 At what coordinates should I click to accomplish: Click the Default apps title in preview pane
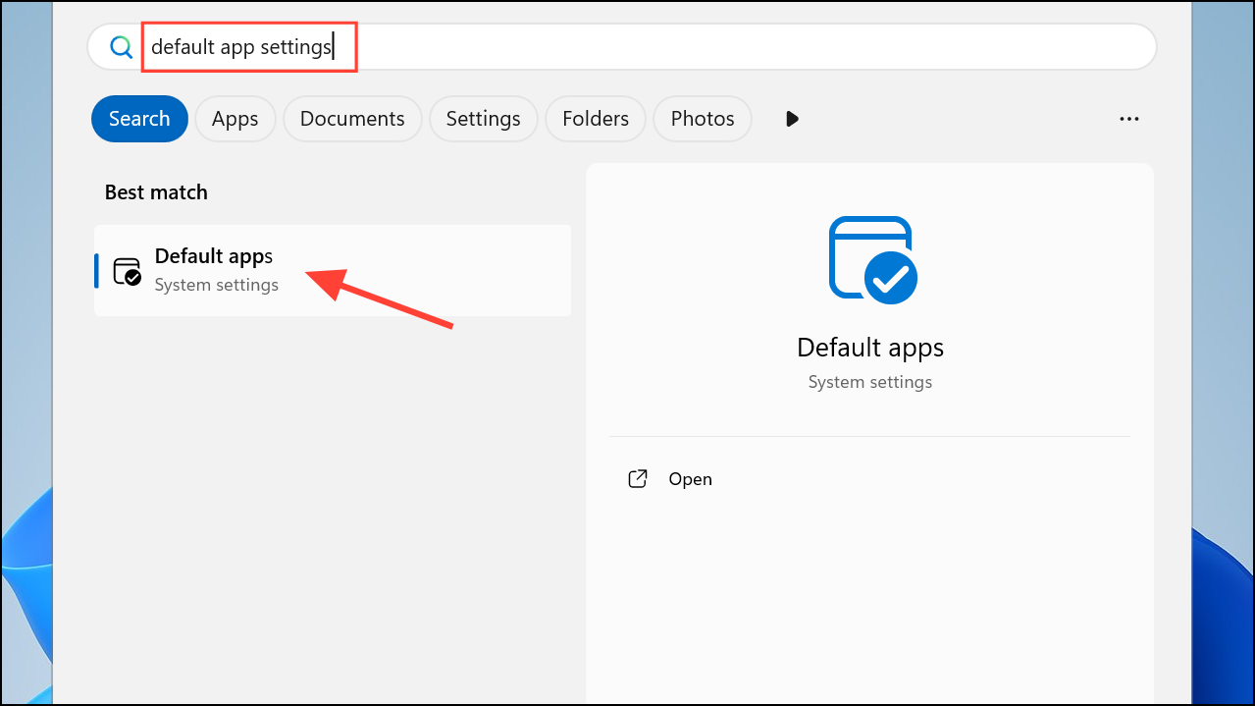click(x=870, y=348)
